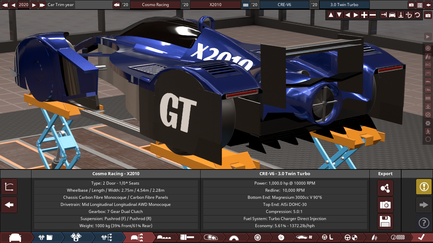Switch to the car model tab
Viewport: 433px width, 243px height.
[15, 238]
